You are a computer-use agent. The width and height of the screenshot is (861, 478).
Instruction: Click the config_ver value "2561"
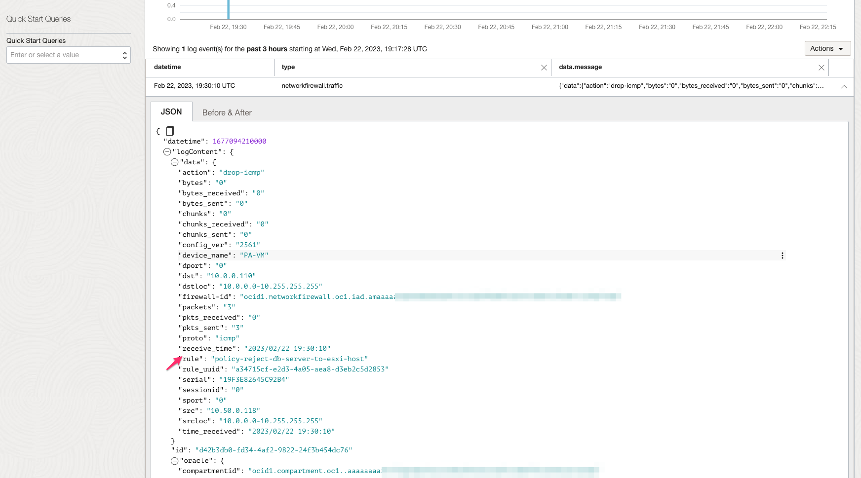[x=248, y=245]
